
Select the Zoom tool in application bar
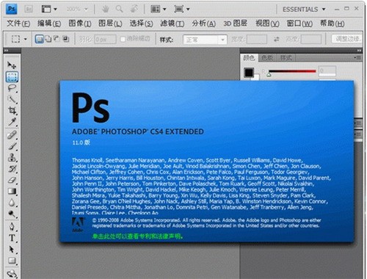click(x=119, y=10)
